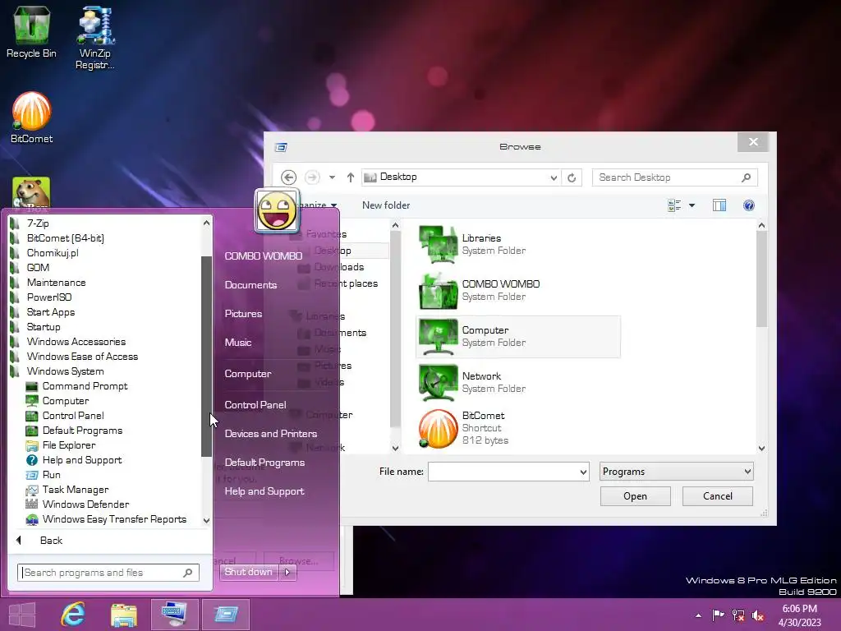Click the Action Center flag tray icon
The height and width of the screenshot is (631, 841).
tap(718, 615)
